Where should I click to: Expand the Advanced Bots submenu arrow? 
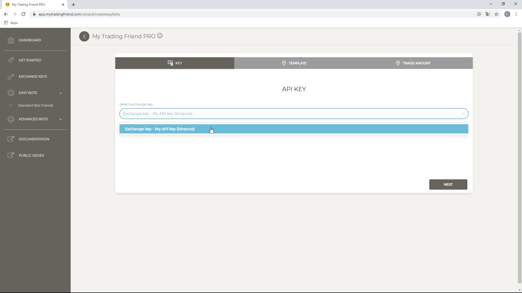(x=61, y=119)
